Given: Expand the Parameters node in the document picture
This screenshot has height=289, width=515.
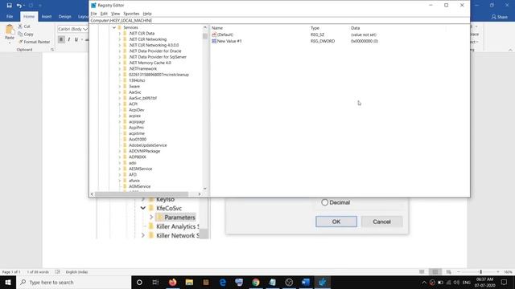Looking at the screenshot, I should point(151,218).
